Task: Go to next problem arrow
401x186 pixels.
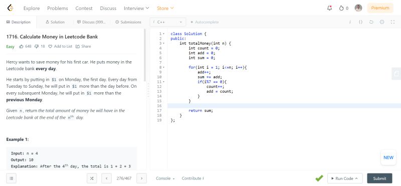Action: 141,178
